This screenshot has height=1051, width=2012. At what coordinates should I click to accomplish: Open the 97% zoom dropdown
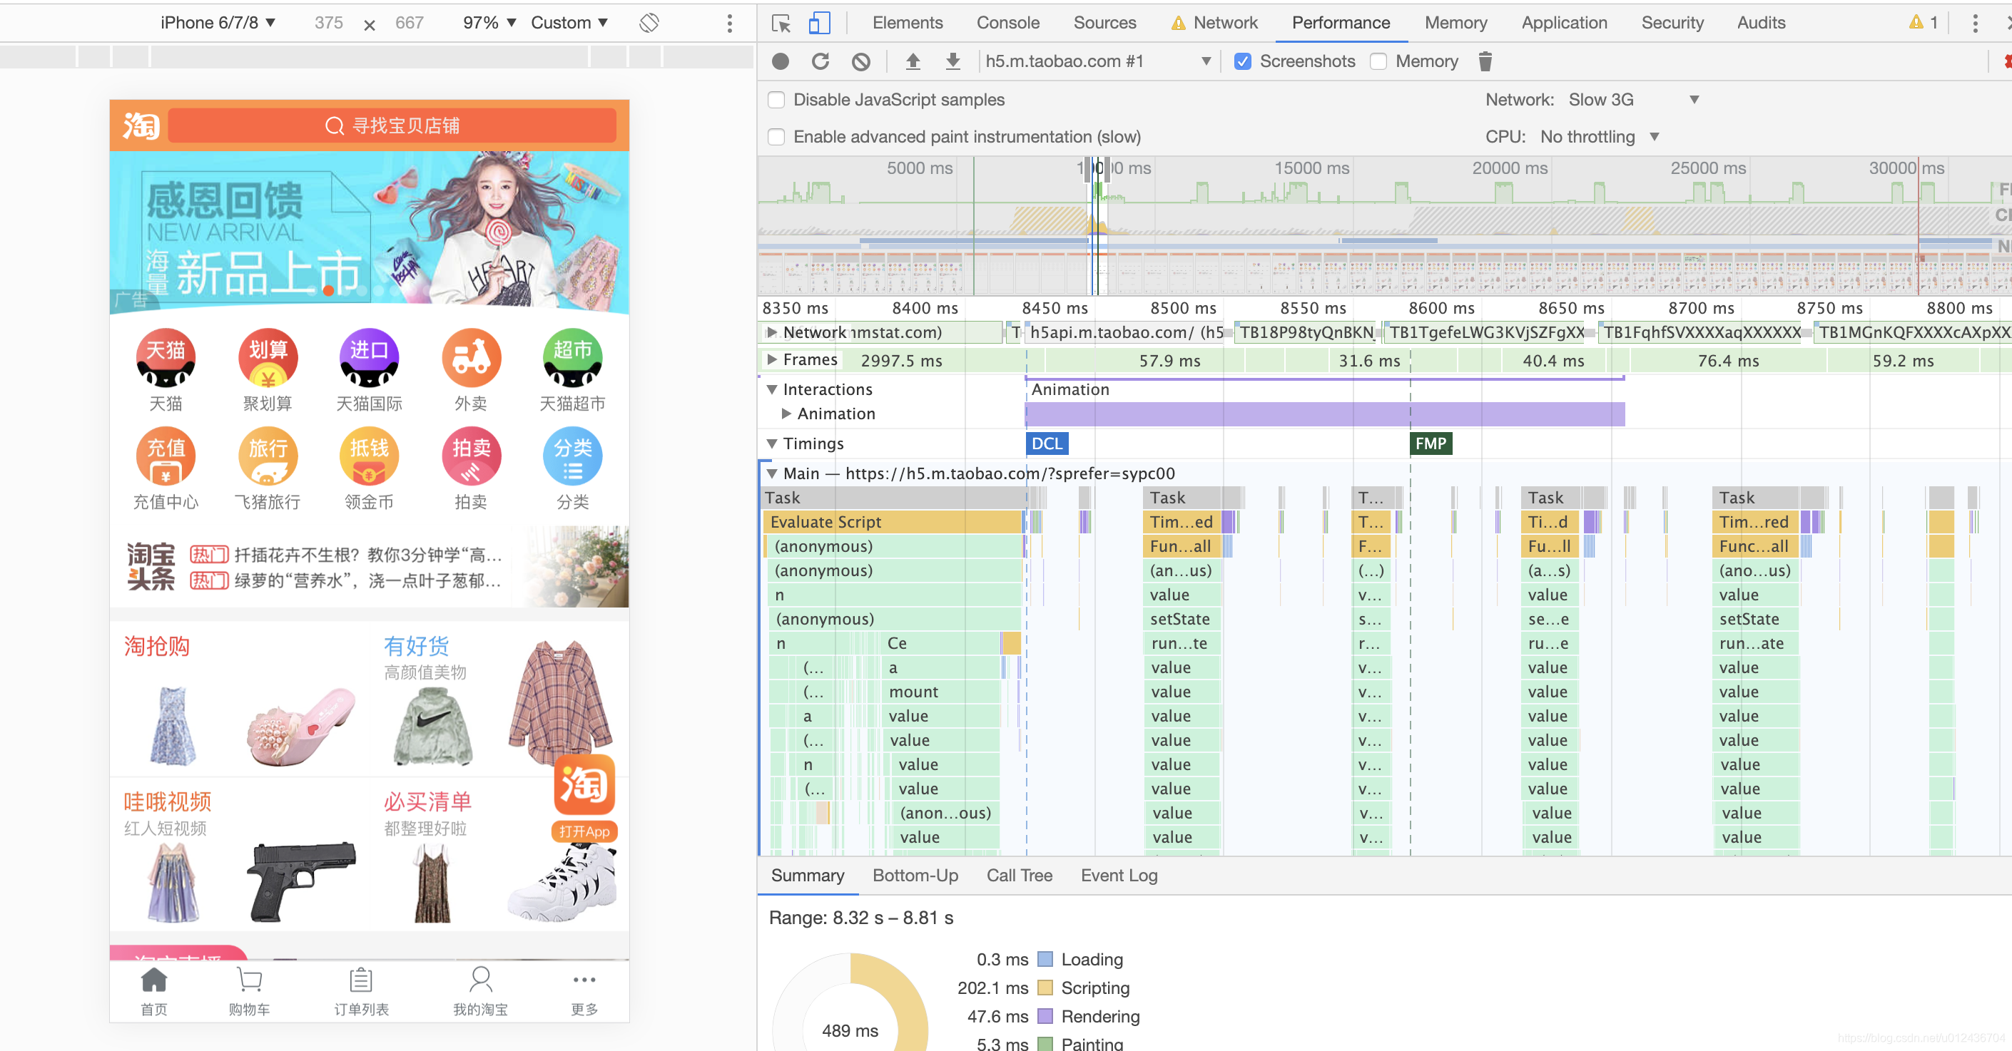[x=489, y=23]
